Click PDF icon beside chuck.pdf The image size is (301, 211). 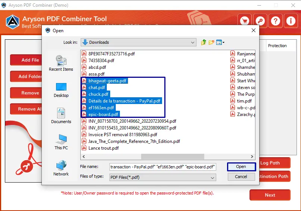point(84,94)
